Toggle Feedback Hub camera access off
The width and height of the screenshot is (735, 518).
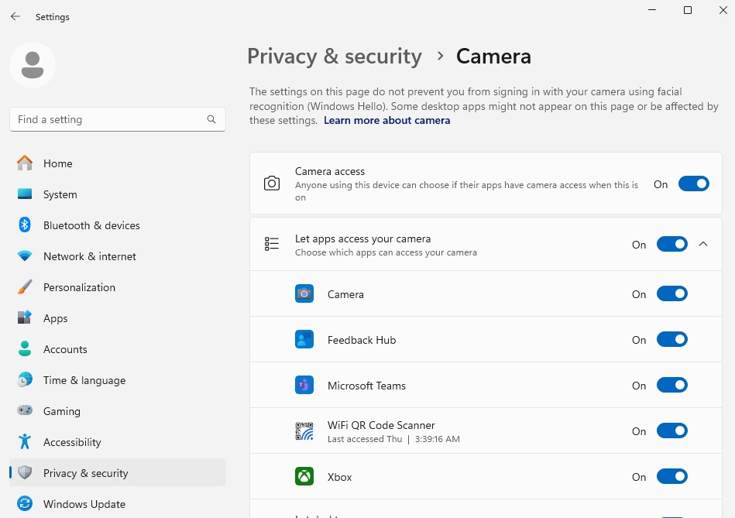[x=672, y=339]
